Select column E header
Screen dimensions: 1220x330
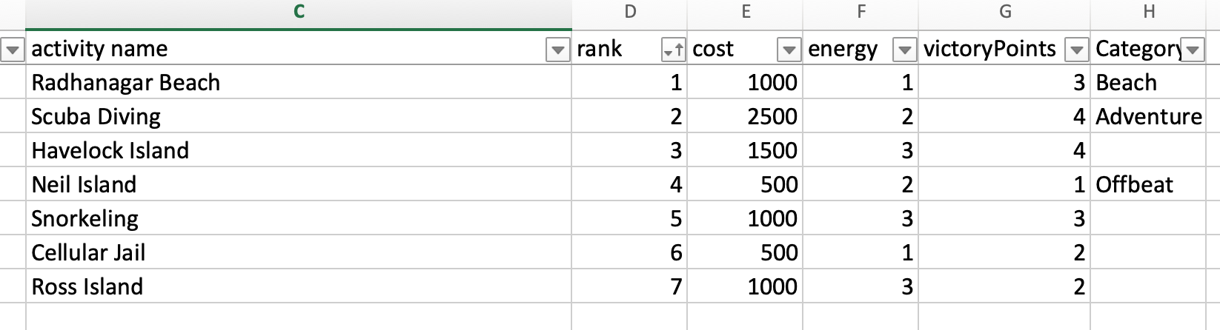click(x=746, y=11)
